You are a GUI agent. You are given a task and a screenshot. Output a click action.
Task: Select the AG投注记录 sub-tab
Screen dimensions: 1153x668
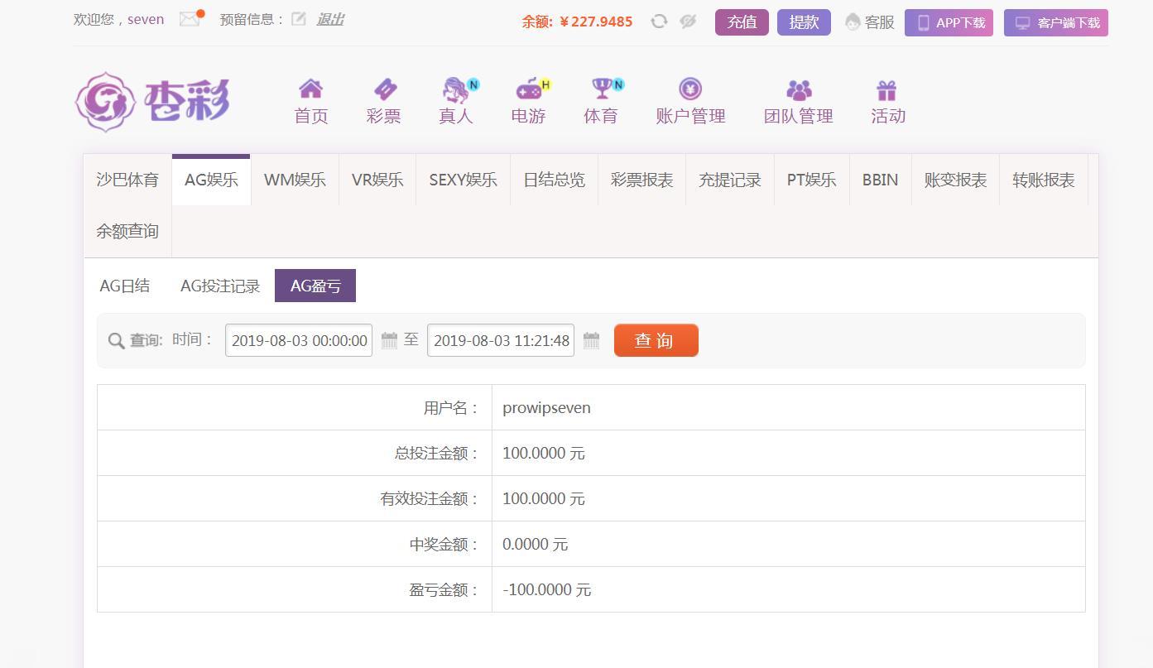[x=220, y=286]
